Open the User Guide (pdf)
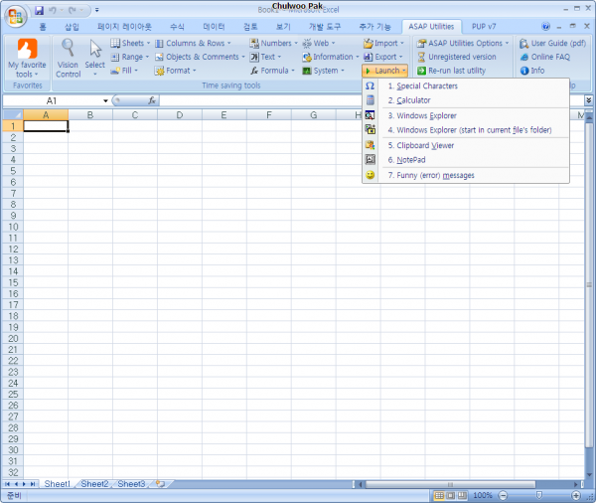This screenshot has height=503, width=596. point(552,43)
